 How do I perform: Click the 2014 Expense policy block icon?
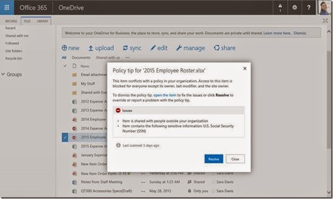click(x=74, y=128)
